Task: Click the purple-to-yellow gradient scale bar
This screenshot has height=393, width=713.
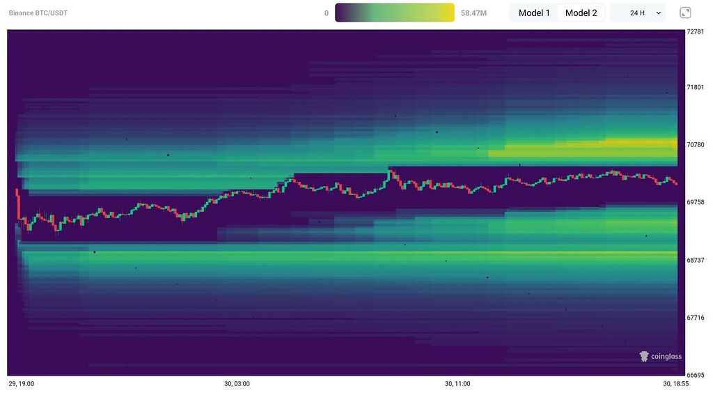Action: (394, 13)
